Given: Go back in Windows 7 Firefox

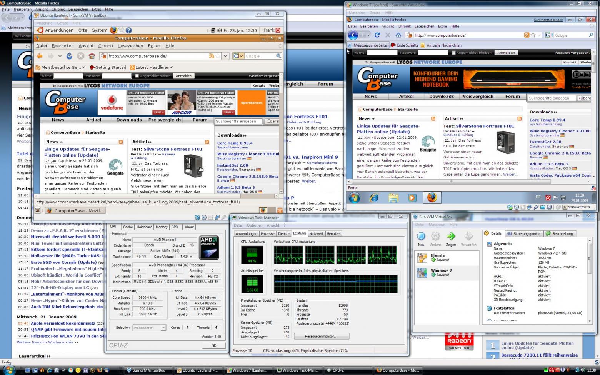Looking at the screenshot, I should pos(353,35).
